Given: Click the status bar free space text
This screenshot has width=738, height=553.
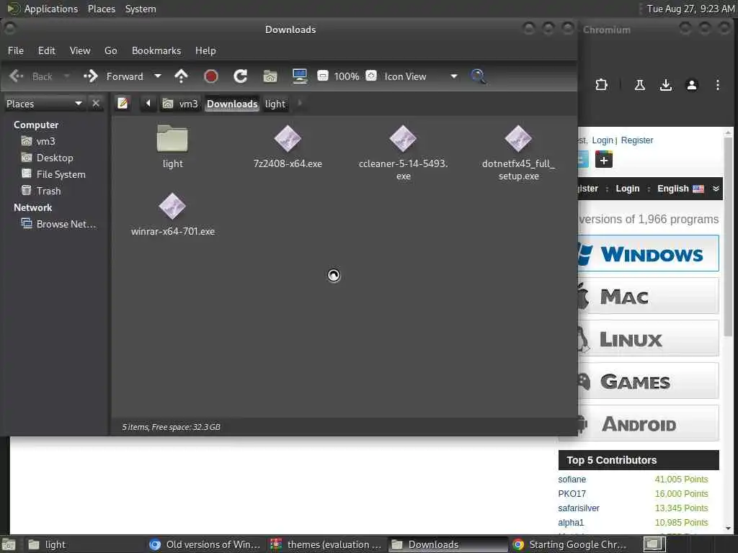Looking at the screenshot, I should [172, 427].
